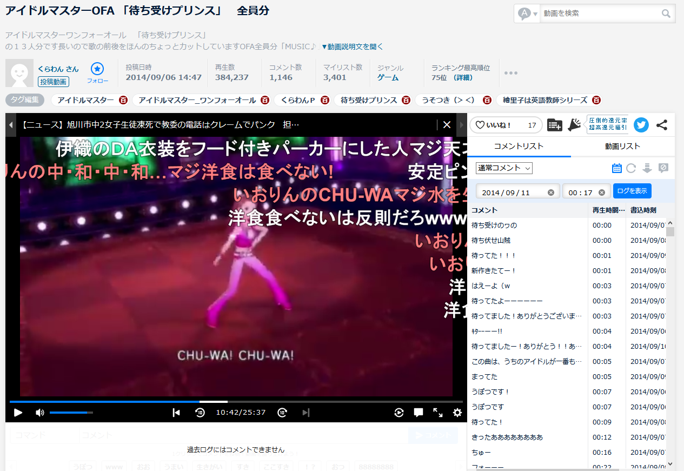
Task: Mute the video volume
Action: click(x=40, y=413)
